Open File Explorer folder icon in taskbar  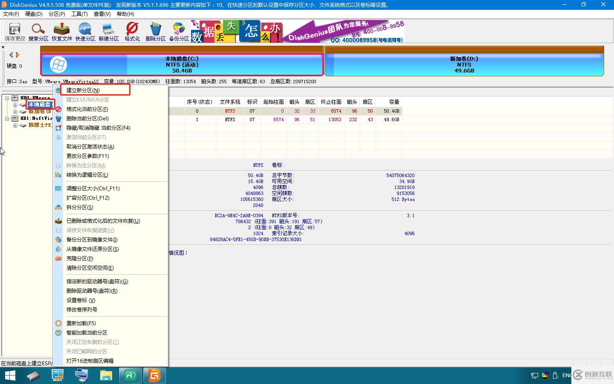point(106,375)
